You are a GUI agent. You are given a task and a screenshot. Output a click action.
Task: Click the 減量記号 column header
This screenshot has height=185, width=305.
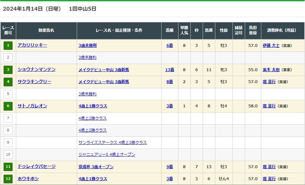[x=239, y=30]
